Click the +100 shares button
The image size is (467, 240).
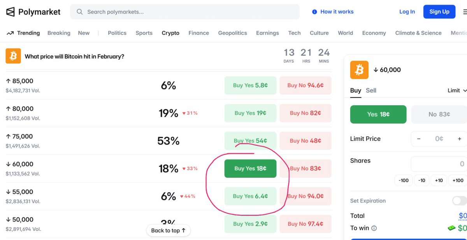click(458, 180)
